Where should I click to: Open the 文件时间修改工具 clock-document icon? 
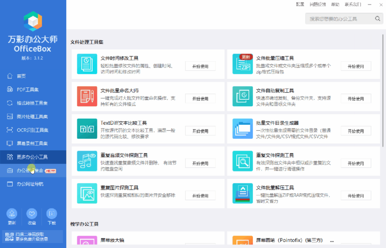[87, 64]
